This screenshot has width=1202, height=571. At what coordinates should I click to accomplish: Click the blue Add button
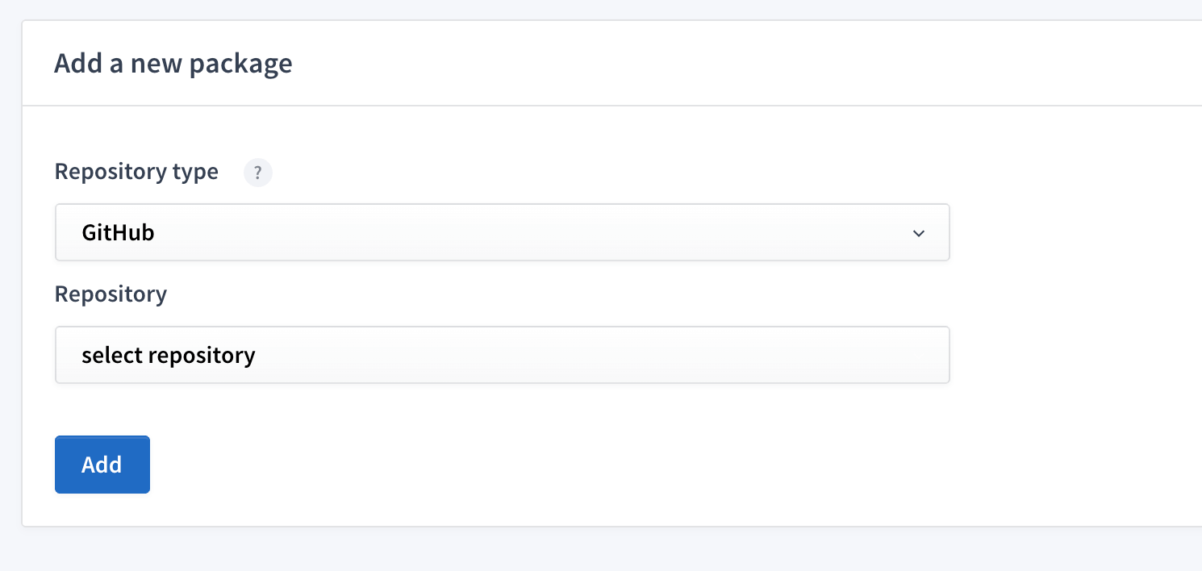[x=102, y=465]
